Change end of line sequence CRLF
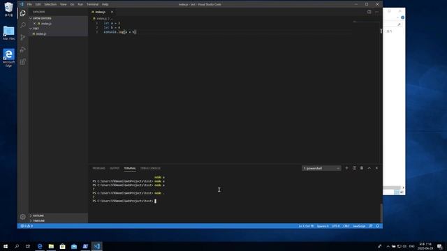447x251 pixels. tap(346, 226)
